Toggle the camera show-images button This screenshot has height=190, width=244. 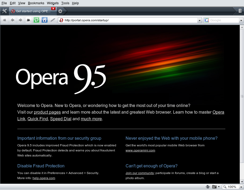point(214,187)
